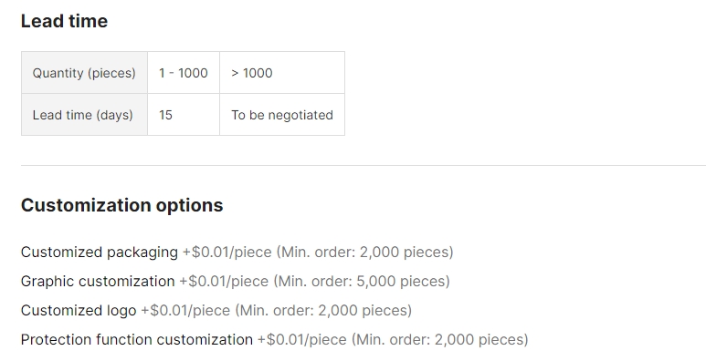Select the Customized packaging option text
This screenshot has width=706, height=361.
point(100,253)
